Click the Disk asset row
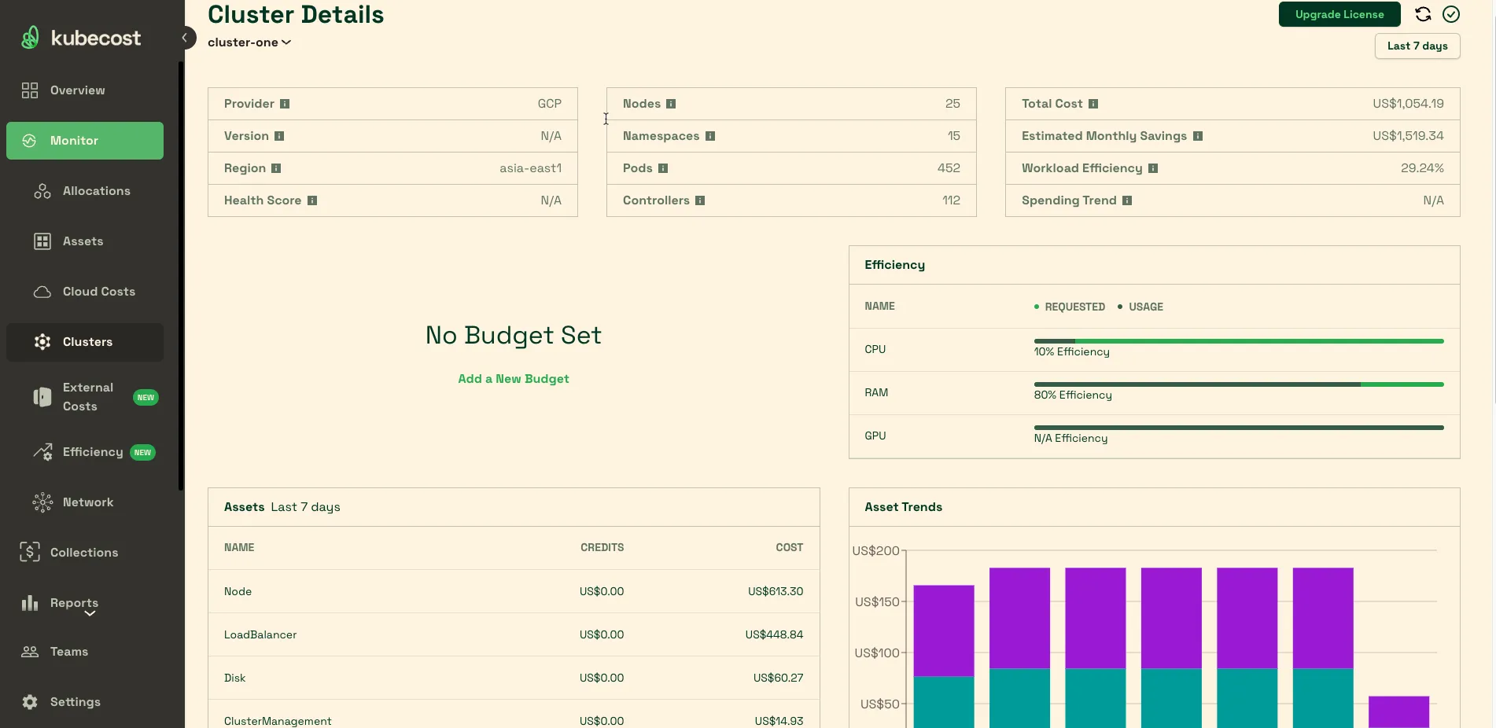 coord(514,678)
